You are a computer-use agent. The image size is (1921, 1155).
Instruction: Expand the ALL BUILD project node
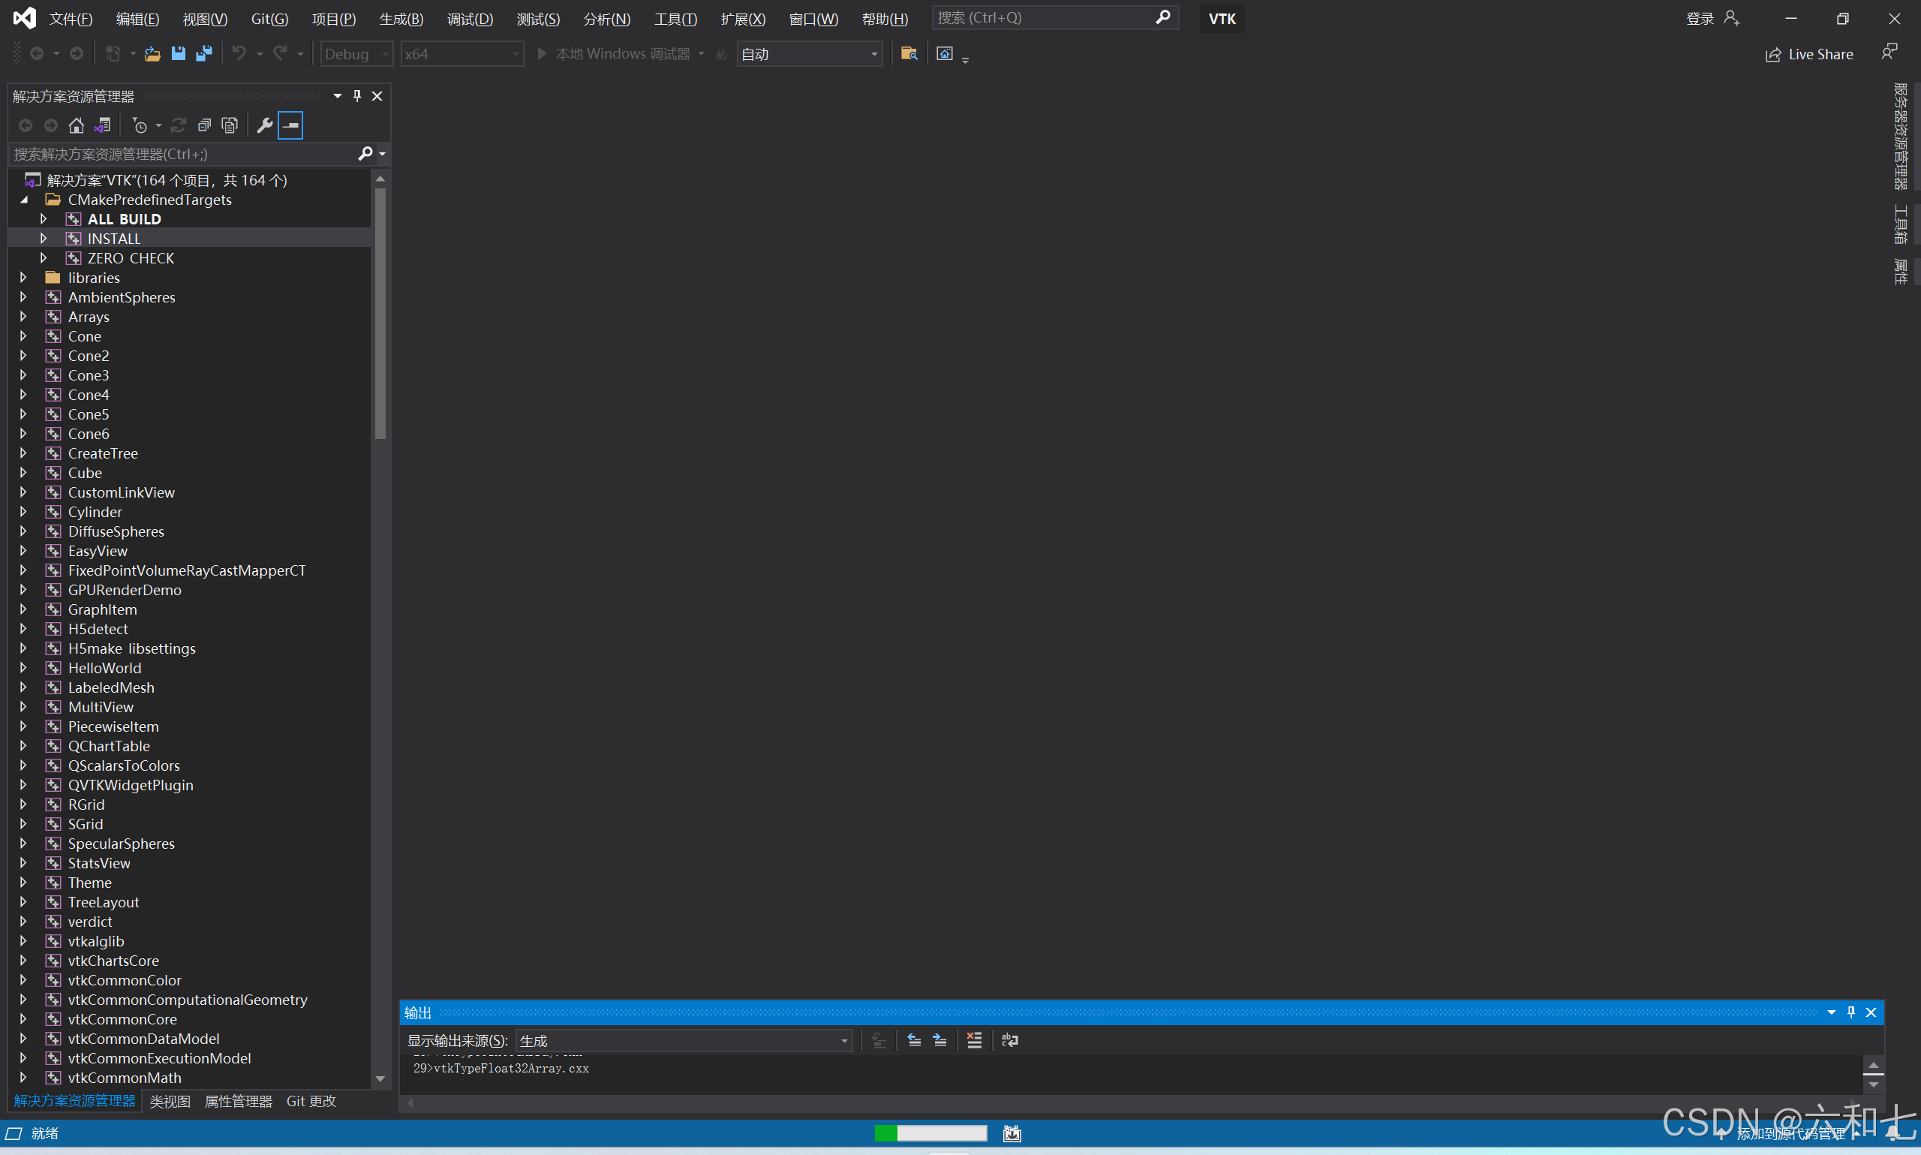(x=44, y=218)
